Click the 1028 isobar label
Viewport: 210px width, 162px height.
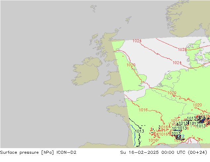182,50
